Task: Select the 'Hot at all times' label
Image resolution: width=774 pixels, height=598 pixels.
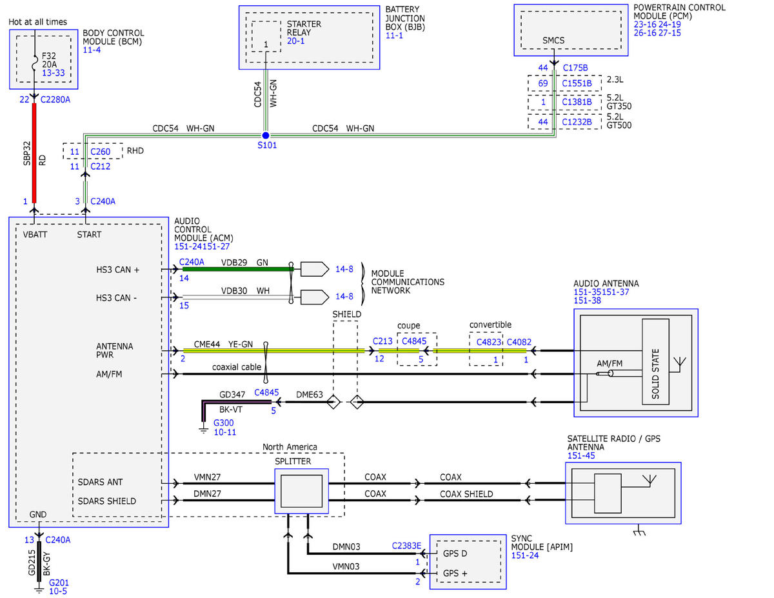Action: coord(37,22)
